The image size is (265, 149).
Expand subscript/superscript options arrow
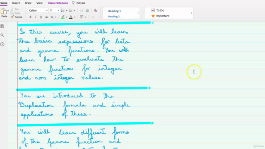(55, 17)
